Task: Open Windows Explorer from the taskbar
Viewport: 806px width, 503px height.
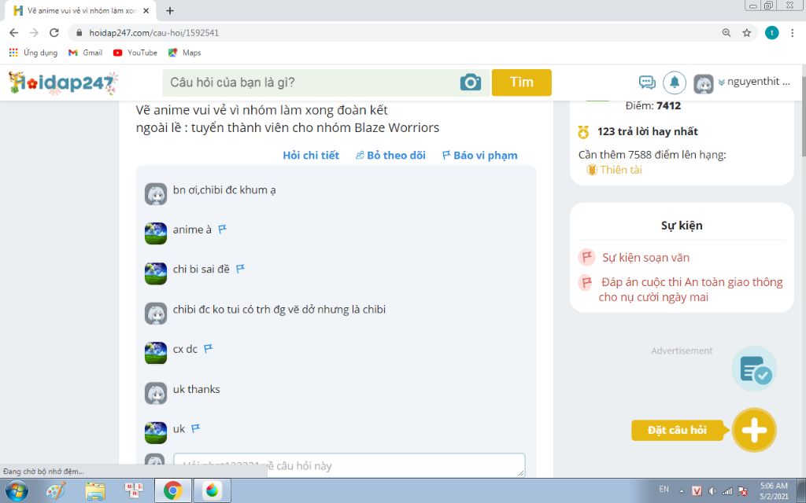Action: click(x=95, y=491)
